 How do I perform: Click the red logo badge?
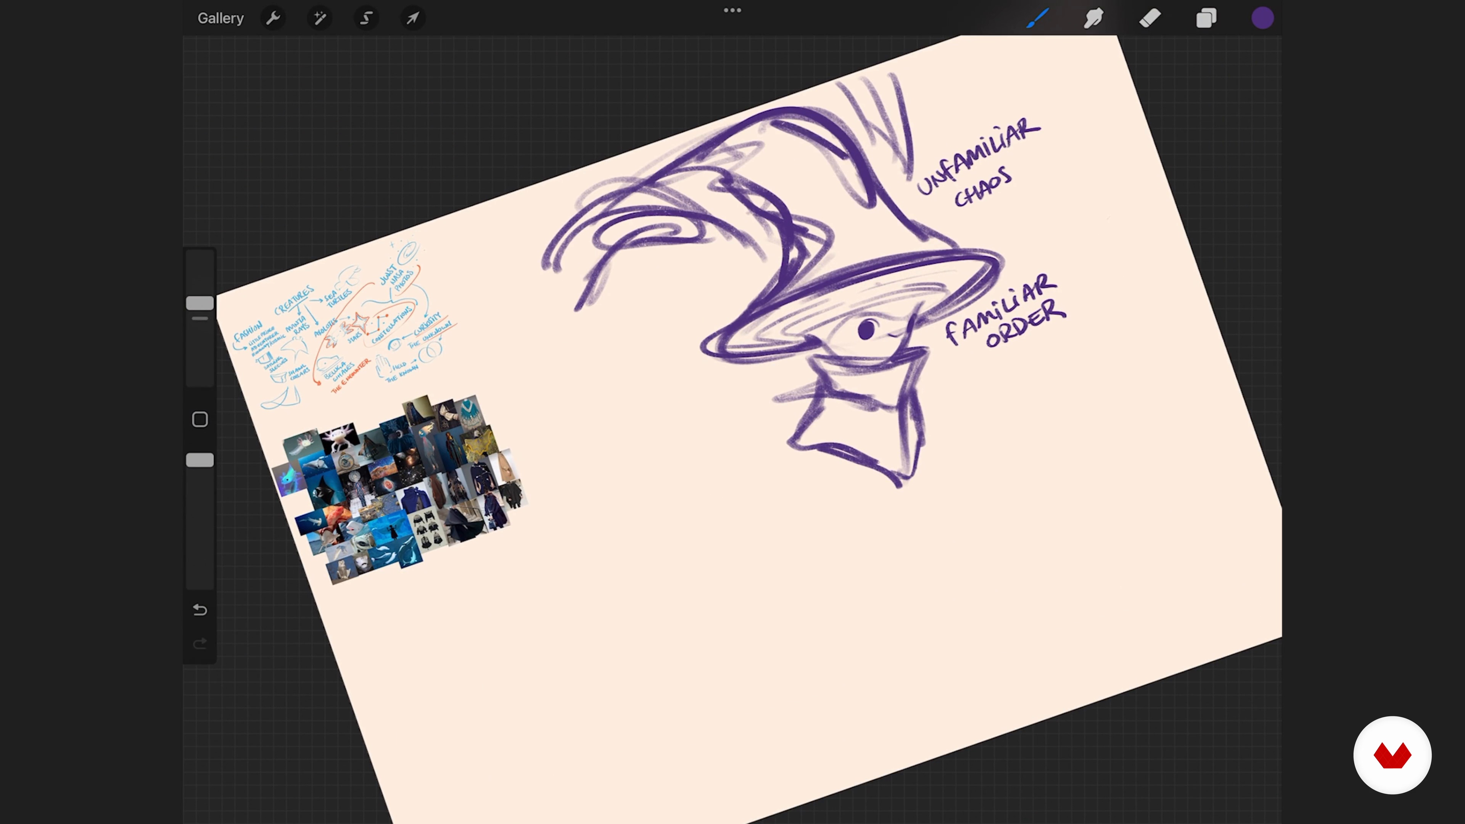tap(1392, 755)
